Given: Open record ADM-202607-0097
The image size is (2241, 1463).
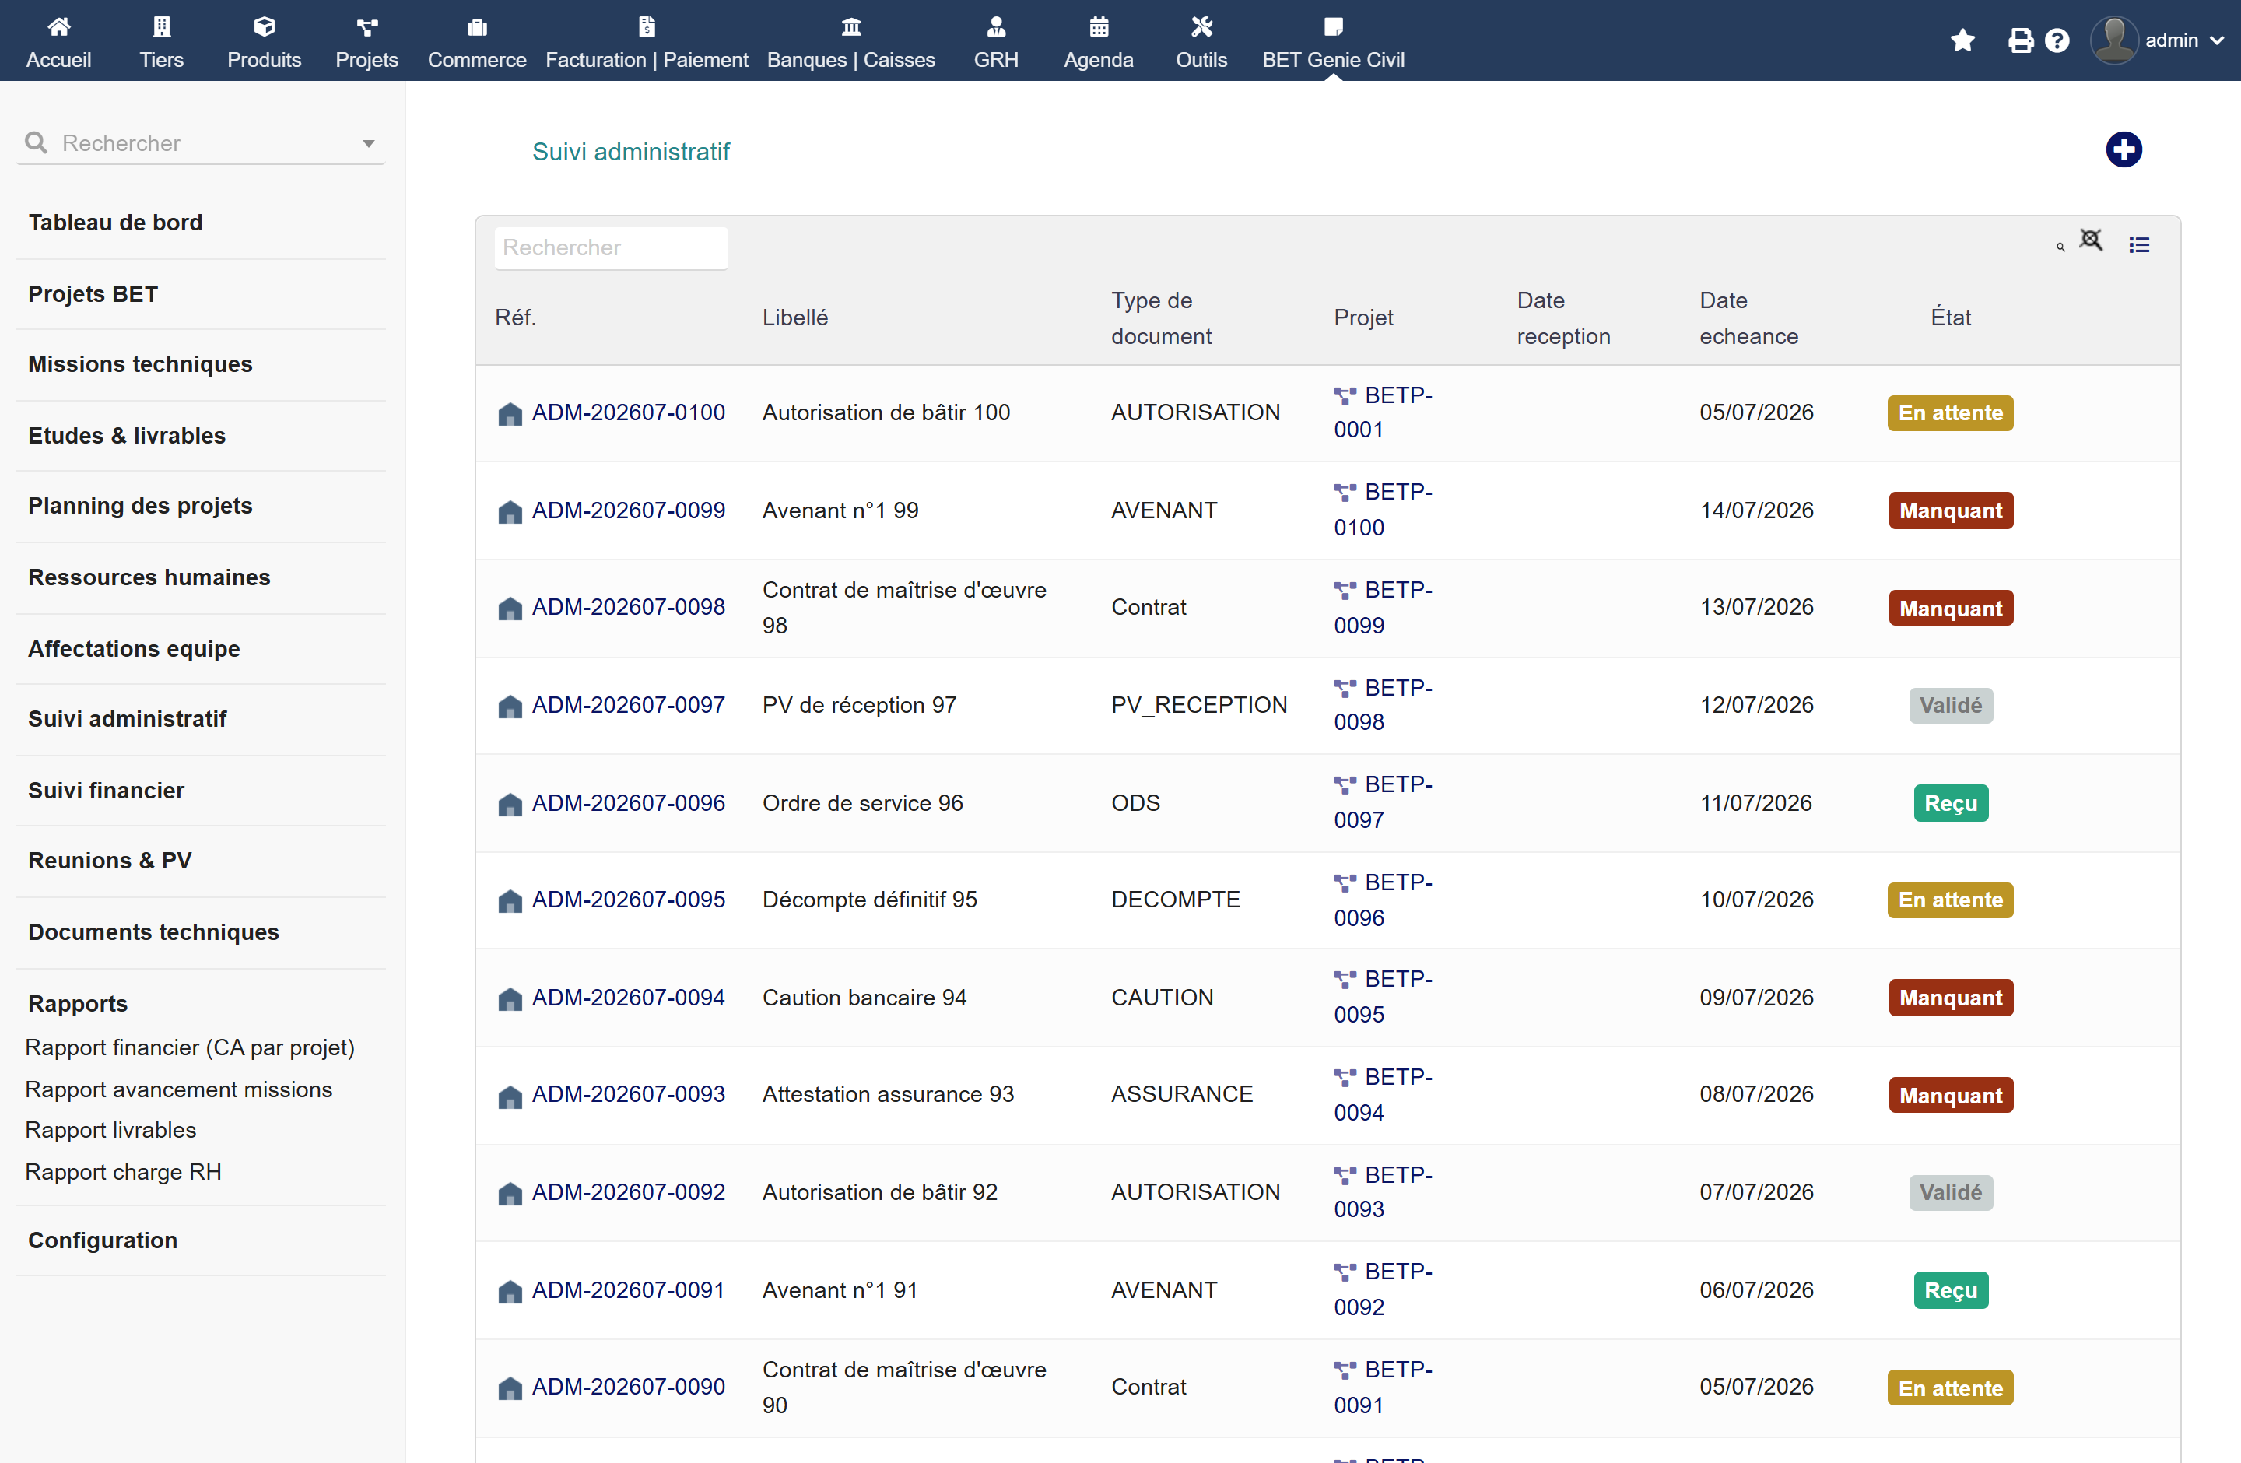Looking at the screenshot, I should coord(628,705).
